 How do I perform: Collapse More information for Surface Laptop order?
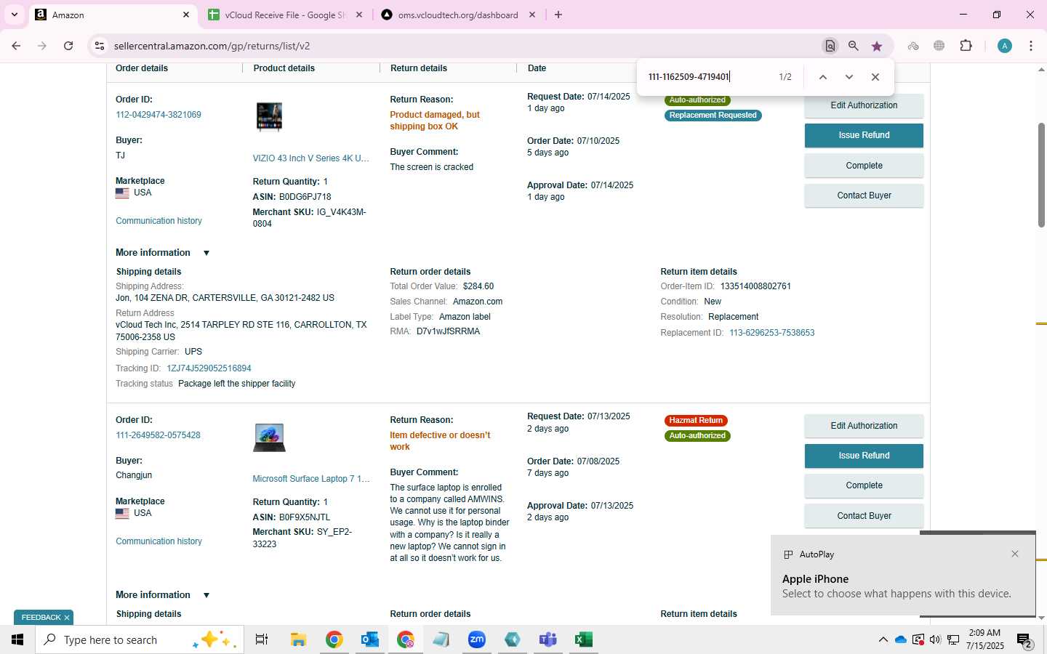(x=163, y=595)
